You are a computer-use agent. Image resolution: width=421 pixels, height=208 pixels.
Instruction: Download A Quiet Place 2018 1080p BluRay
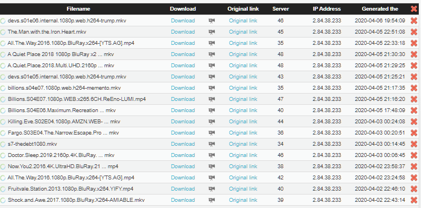pyautogui.click(x=183, y=54)
